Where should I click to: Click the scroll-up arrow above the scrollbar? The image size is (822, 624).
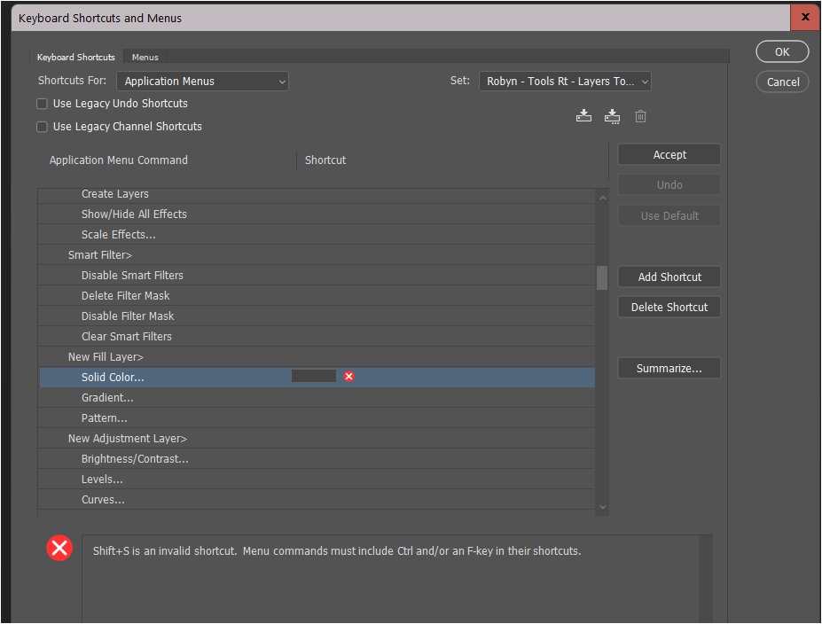pyautogui.click(x=602, y=197)
